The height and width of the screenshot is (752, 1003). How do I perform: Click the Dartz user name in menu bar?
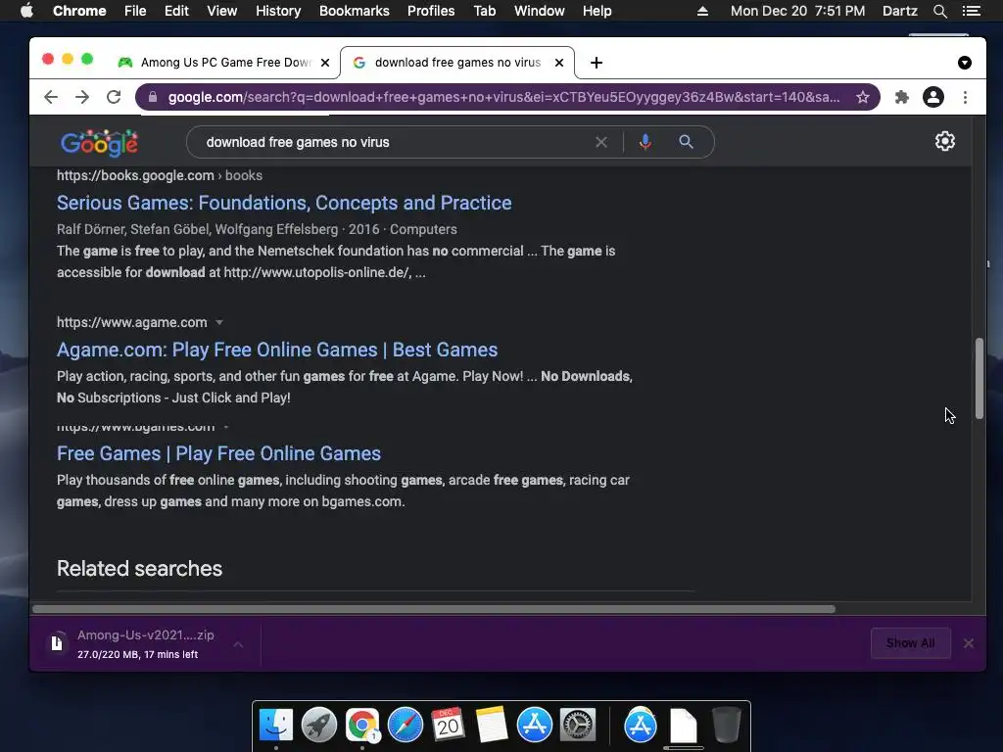click(x=899, y=11)
